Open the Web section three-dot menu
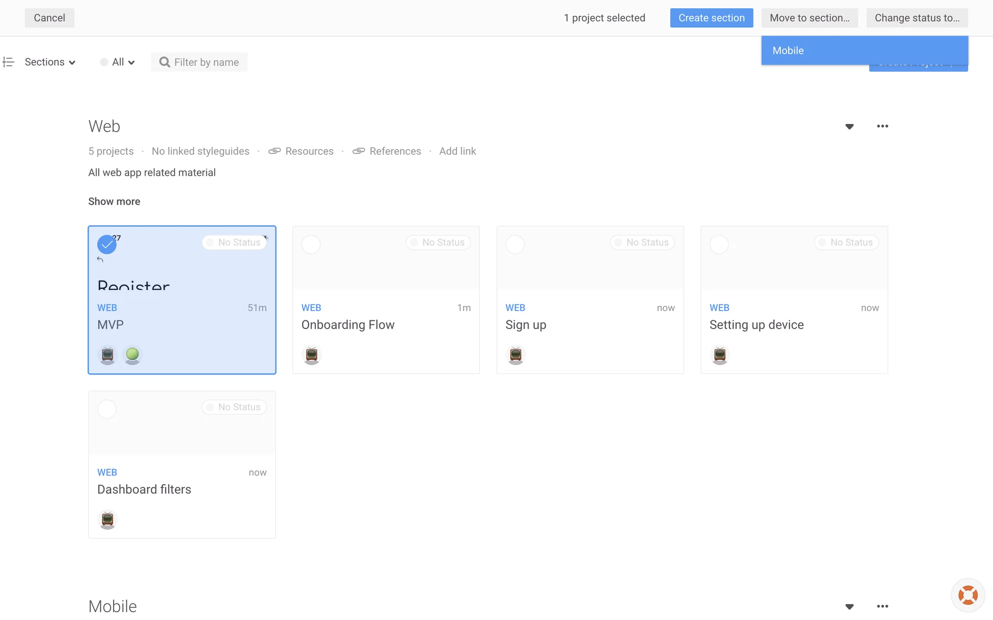 tap(882, 126)
